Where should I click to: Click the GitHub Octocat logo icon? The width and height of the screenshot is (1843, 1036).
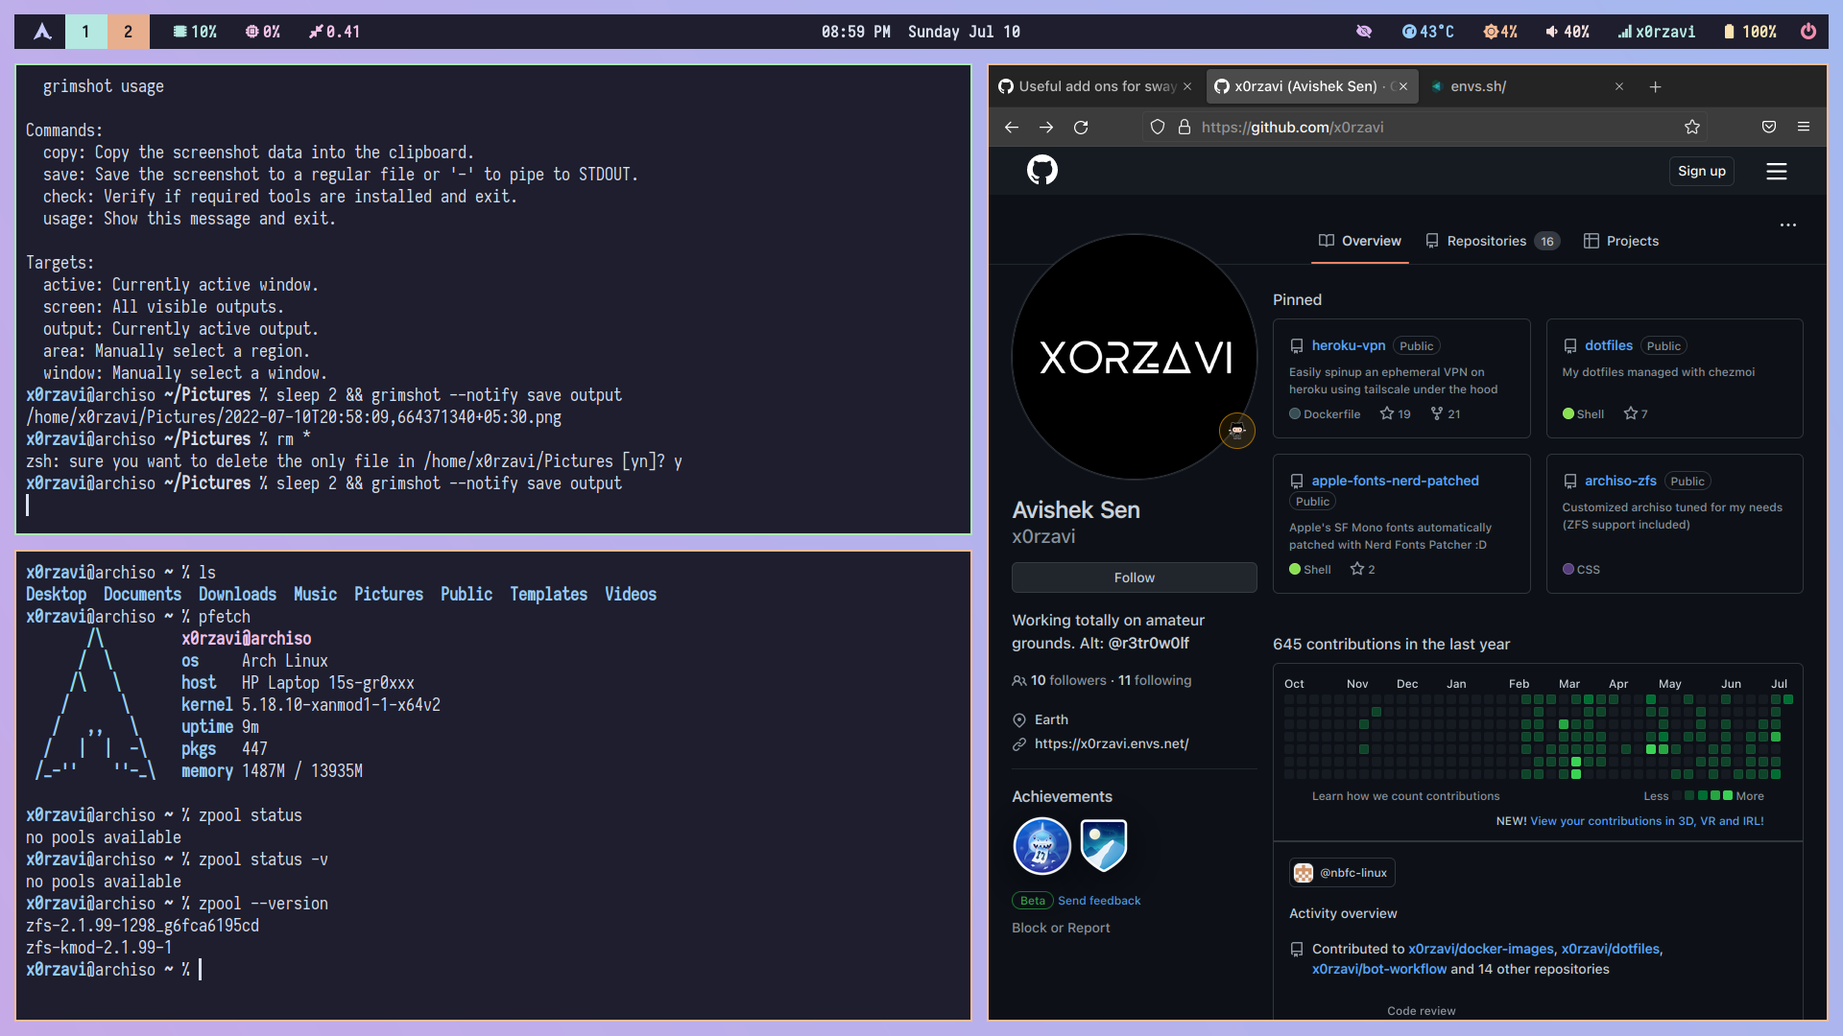pyautogui.click(x=1041, y=171)
